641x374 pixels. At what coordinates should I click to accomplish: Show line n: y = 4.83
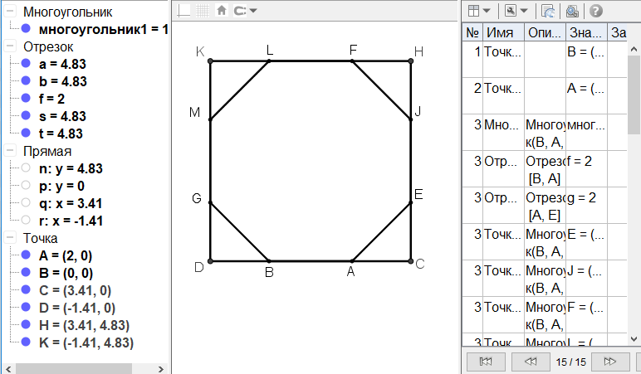(x=27, y=168)
